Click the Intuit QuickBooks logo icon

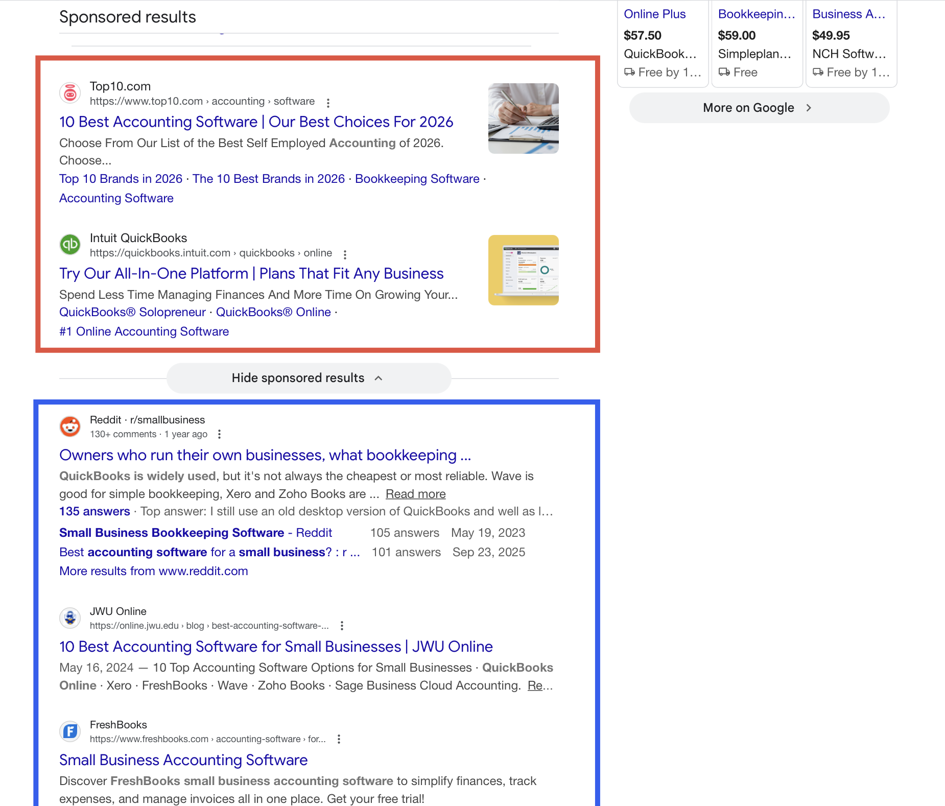pos(70,245)
